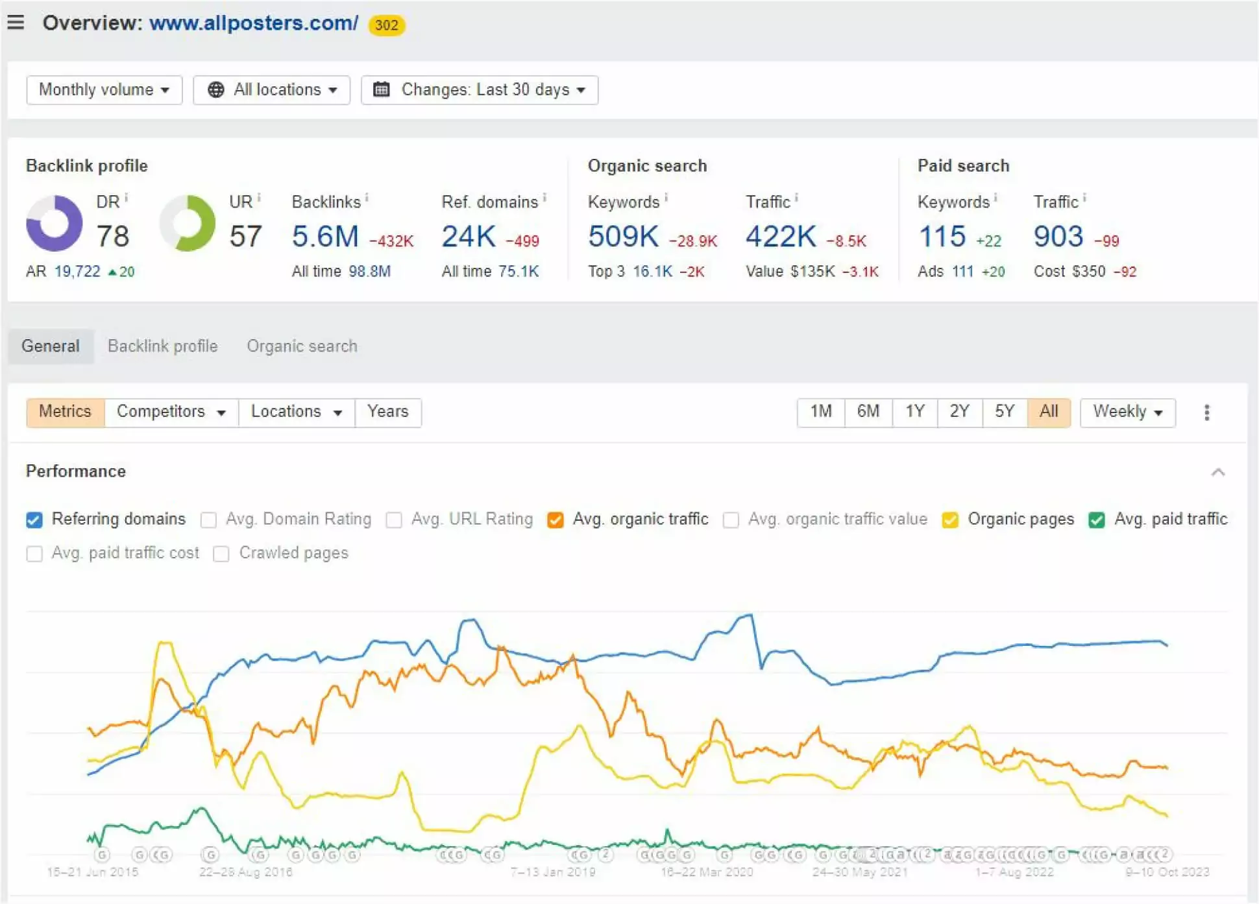This screenshot has height=904, width=1259.
Task: Click AR value 19,722
Action: pyautogui.click(x=77, y=272)
